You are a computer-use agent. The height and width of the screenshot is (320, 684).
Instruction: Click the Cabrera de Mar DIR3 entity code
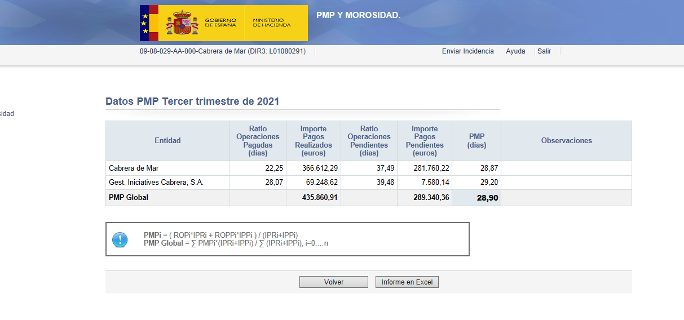[x=222, y=51]
